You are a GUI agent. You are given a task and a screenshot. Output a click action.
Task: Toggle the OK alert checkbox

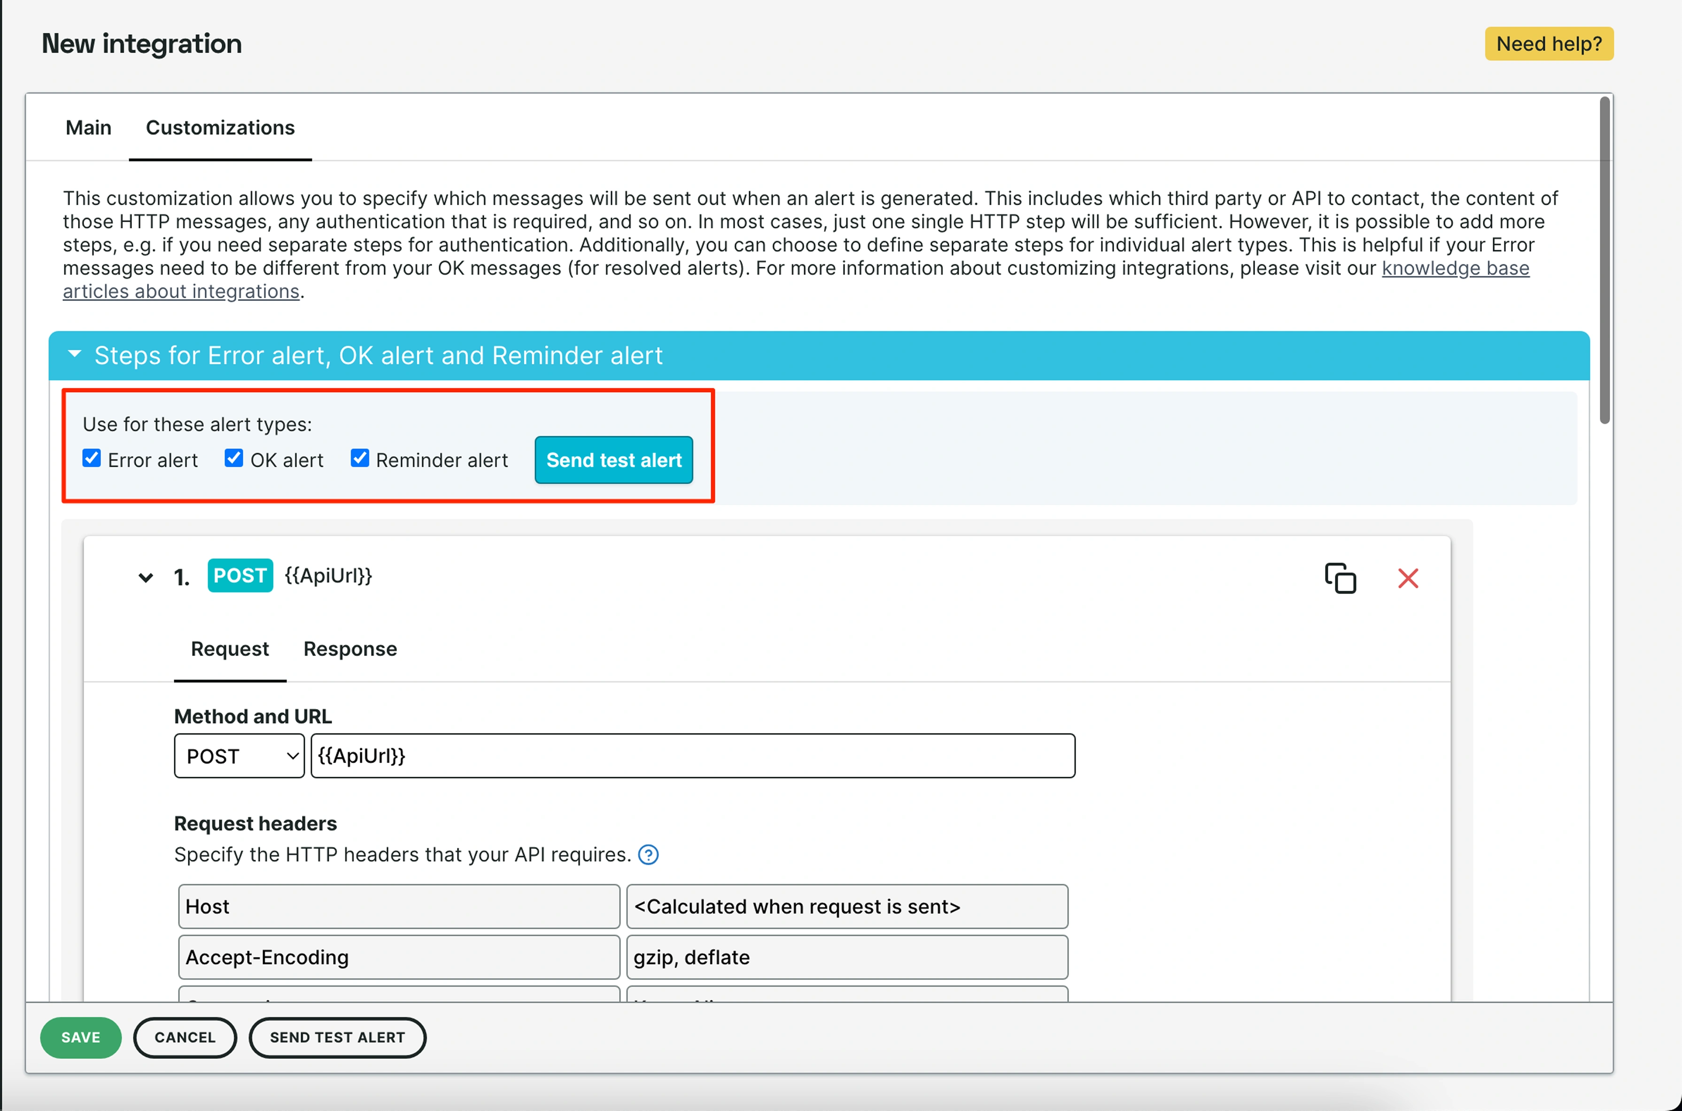pos(234,458)
